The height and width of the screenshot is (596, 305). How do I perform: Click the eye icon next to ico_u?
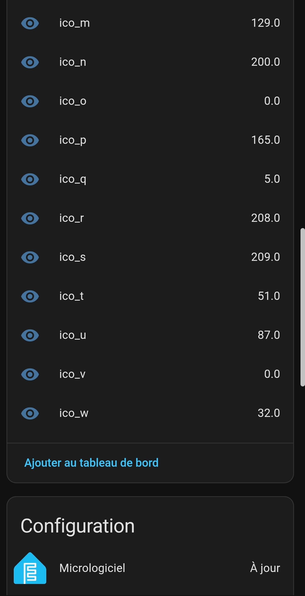pos(30,335)
